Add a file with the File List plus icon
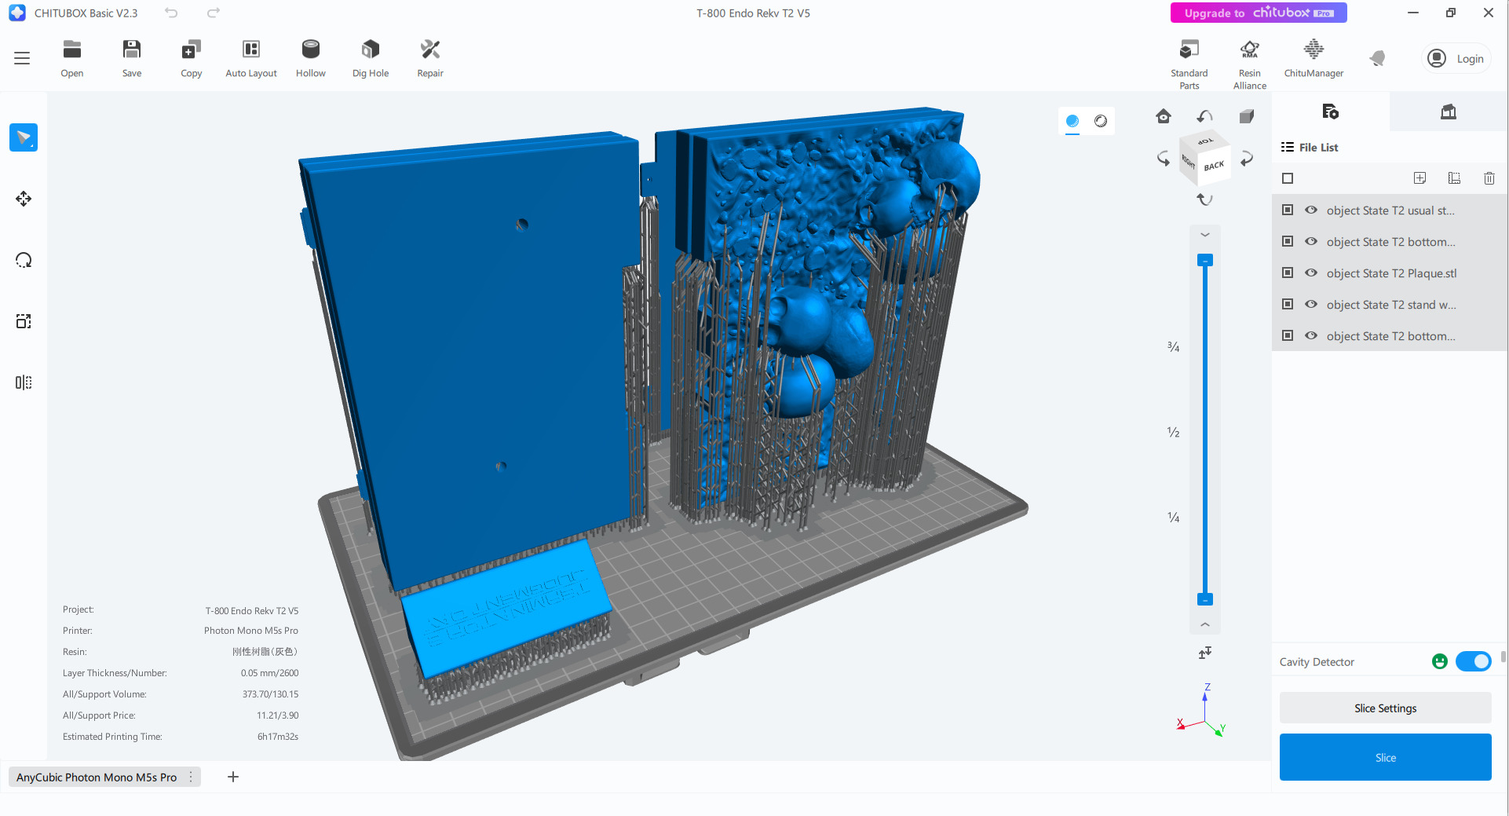The image size is (1509, 816). tap(1419, 178)
